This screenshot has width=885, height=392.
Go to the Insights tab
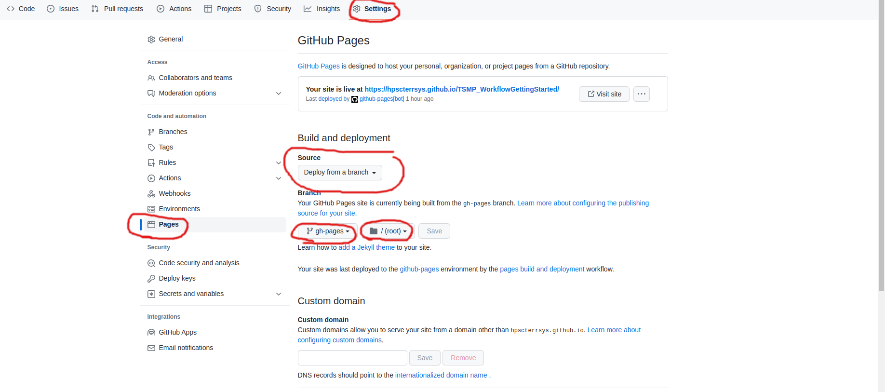[x=322, y=9]
